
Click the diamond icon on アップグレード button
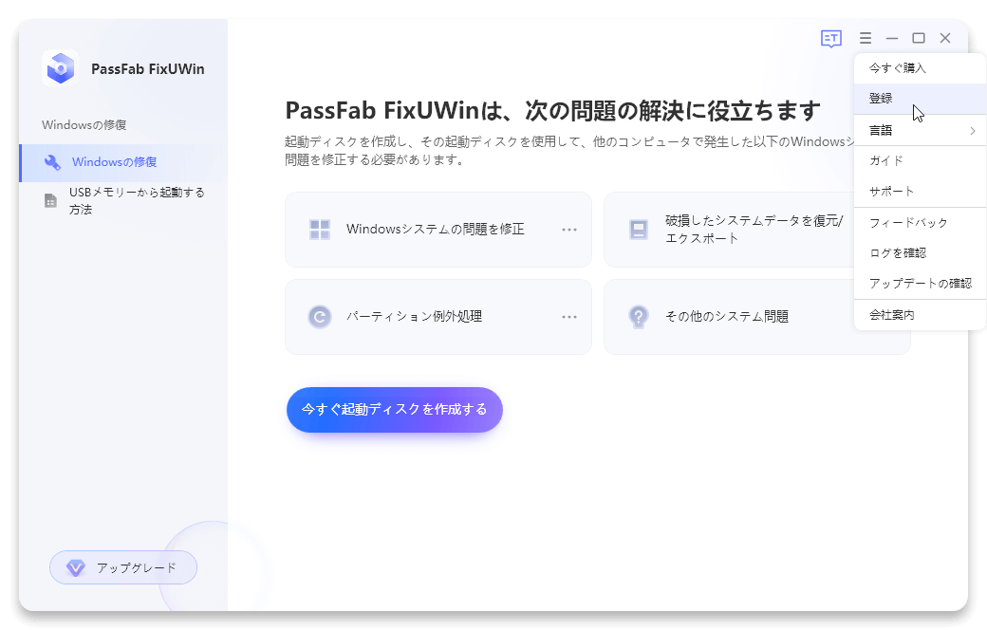tap(76, 567)
